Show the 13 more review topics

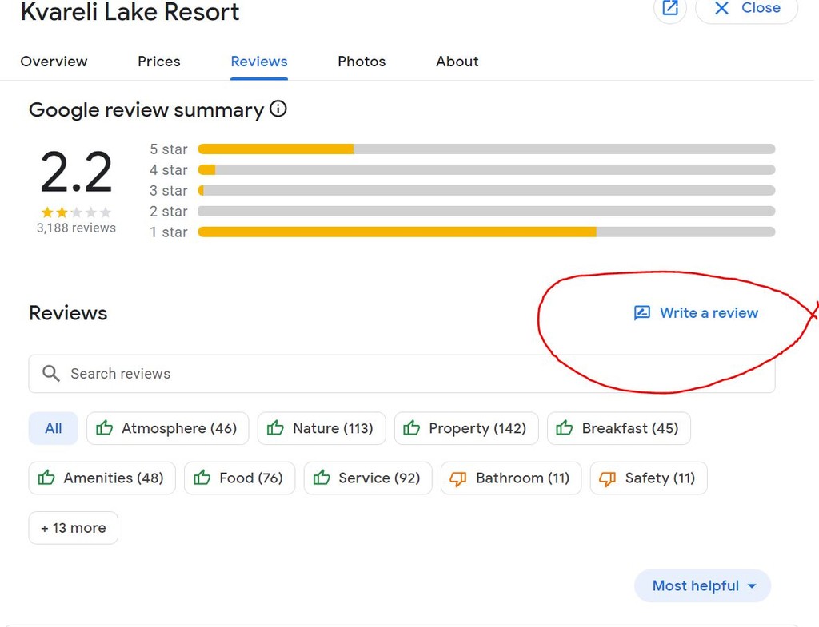tap(73, 528)
